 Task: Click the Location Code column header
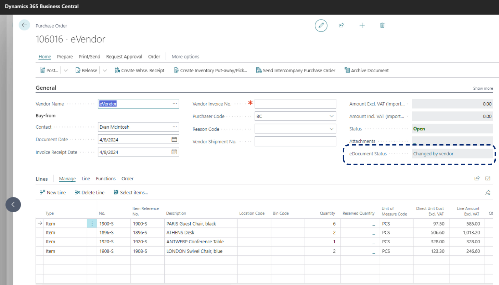[252, 213]
